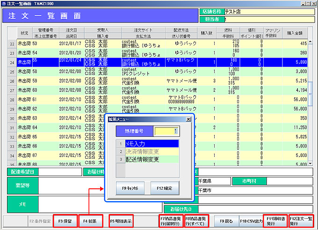
Task: Click the メモ text field
Action: click(x=101, y=204)
